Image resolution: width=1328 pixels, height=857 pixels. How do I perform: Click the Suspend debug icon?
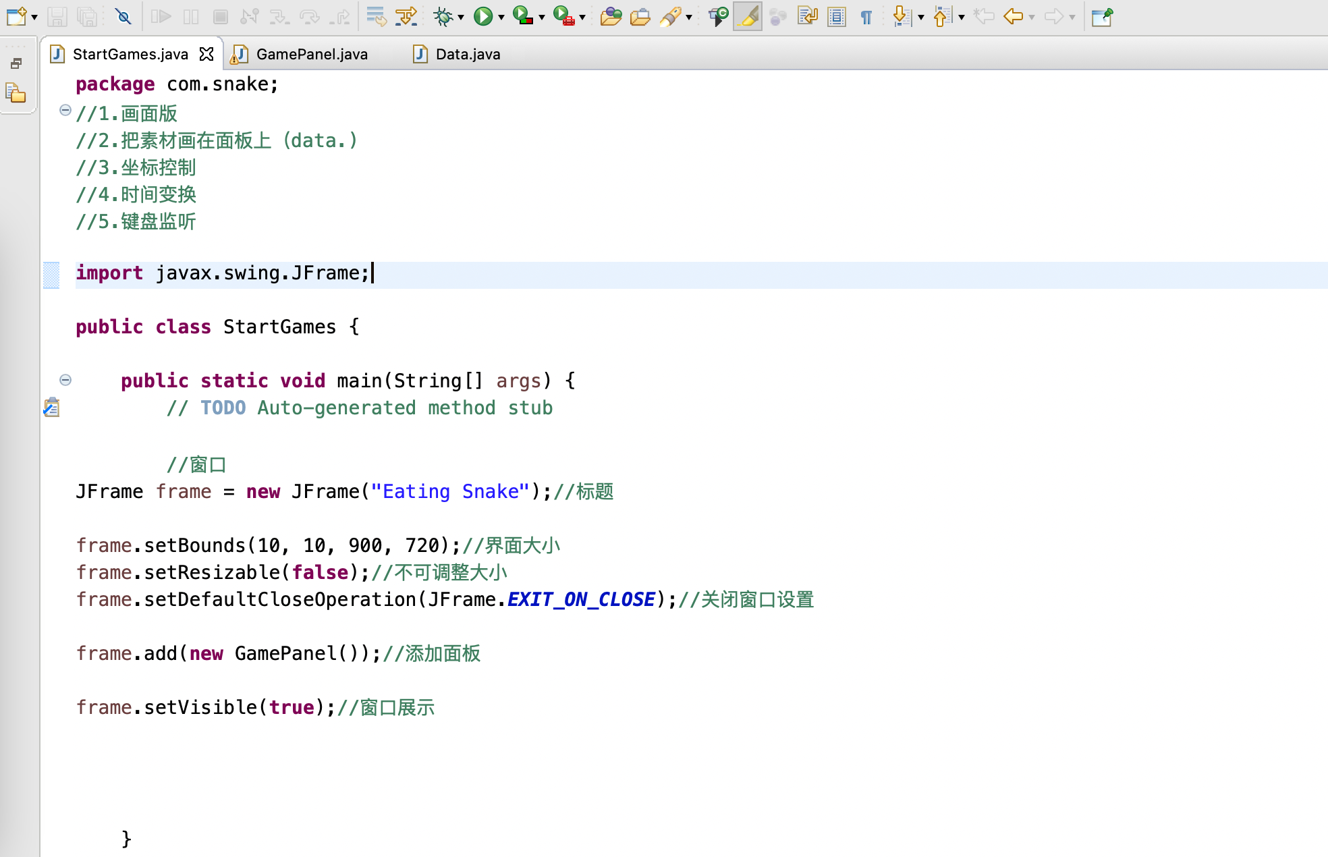click(191, 16)
